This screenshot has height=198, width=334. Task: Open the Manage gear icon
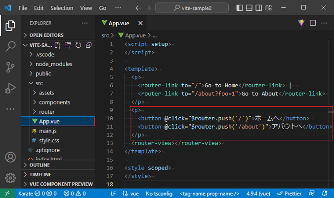coord(10,178)
